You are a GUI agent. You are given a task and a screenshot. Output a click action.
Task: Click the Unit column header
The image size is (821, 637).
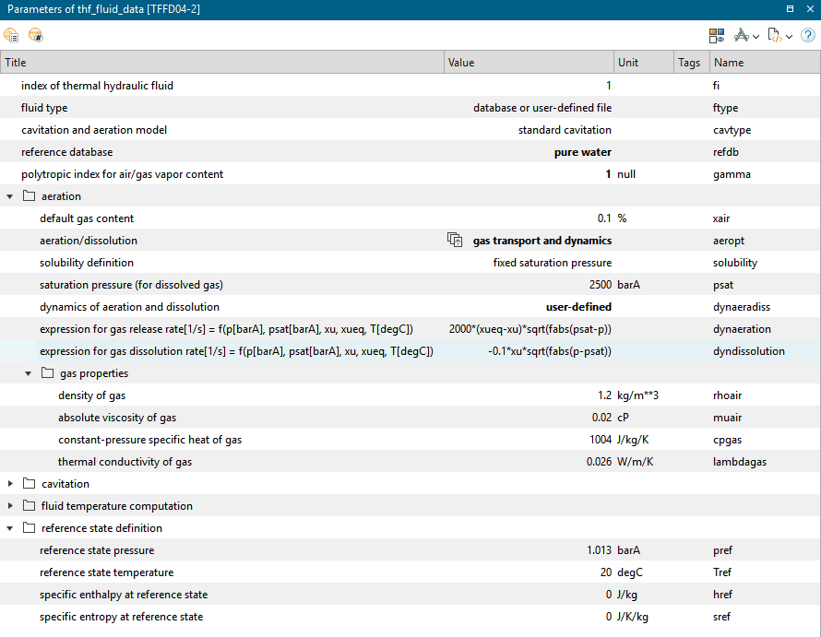point(643,63)
